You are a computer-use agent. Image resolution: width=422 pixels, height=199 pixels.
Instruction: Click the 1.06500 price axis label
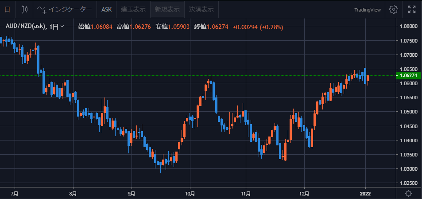(409, 69)
